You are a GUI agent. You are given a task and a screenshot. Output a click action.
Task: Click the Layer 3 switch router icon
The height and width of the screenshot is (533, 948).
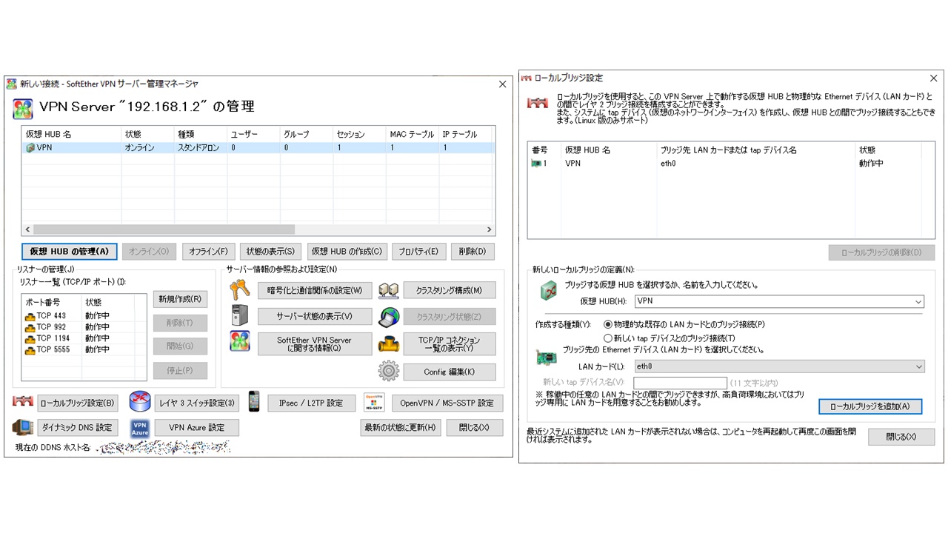tap(140, 401)
